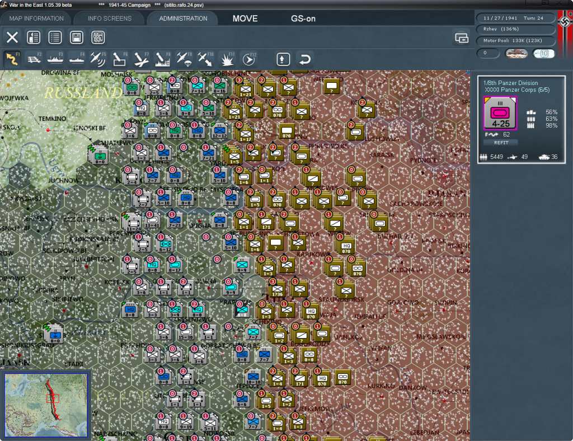Screen dimensions: 573x441
Task: Click the date and Turn 24 status pill
Action: [x=515, y=18]
